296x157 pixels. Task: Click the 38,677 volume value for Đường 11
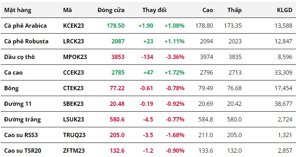(283, 103)
